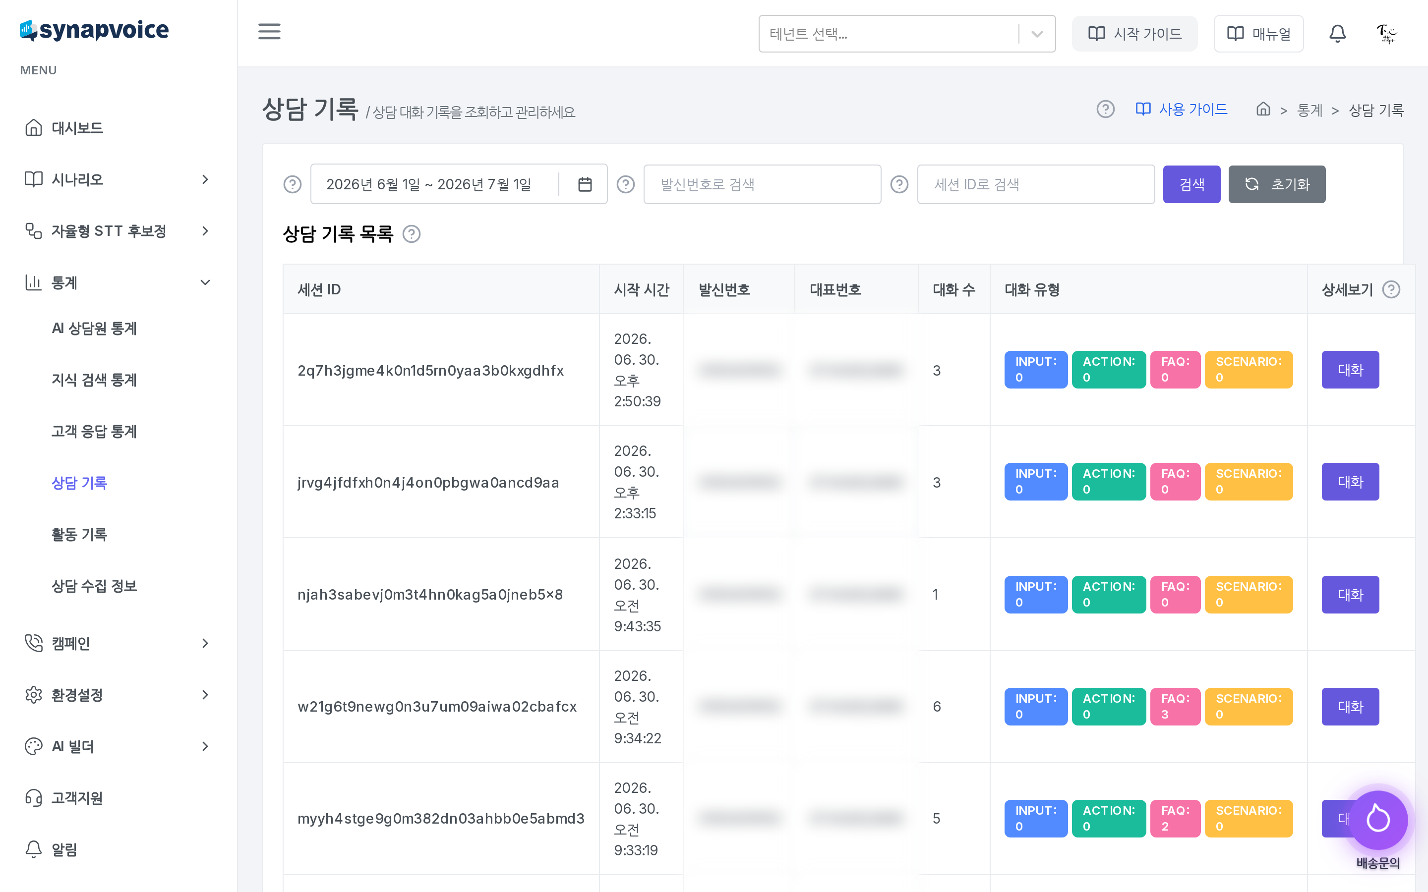This screenshot has height=892, width=1428.
Task: Open 대화 for session jrvg4jfdfxh0n4j4on0pbgwa0ancd9aa
Action: 1350,482
